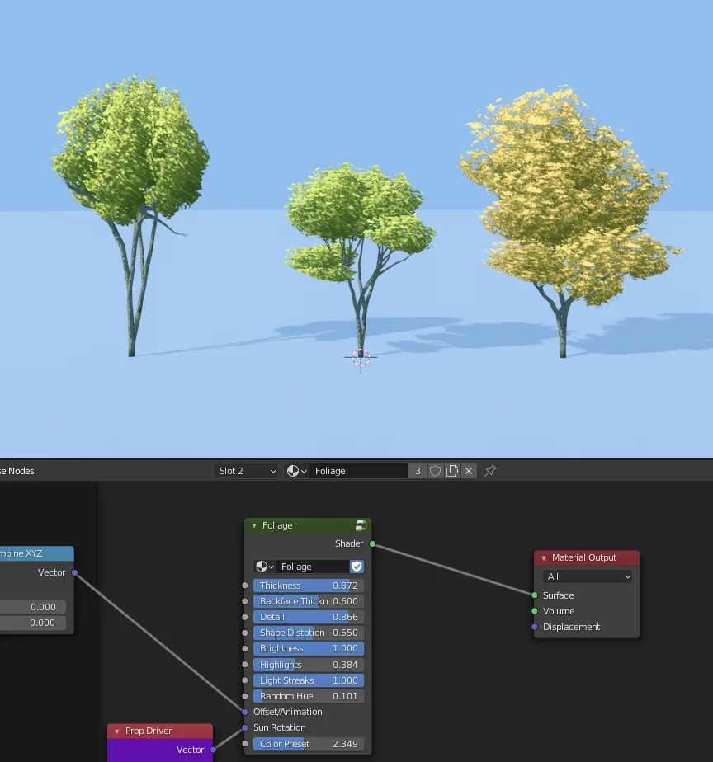Click the Offset/Animation input socket

(244, 712)
